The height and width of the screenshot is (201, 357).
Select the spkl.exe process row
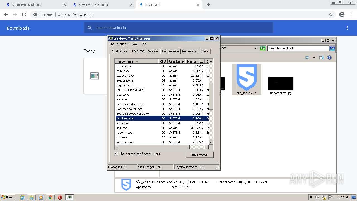click(162, 128)
